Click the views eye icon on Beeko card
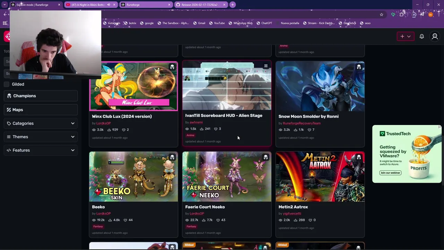This screenshot has height=250, width=444. coord(94,220)
